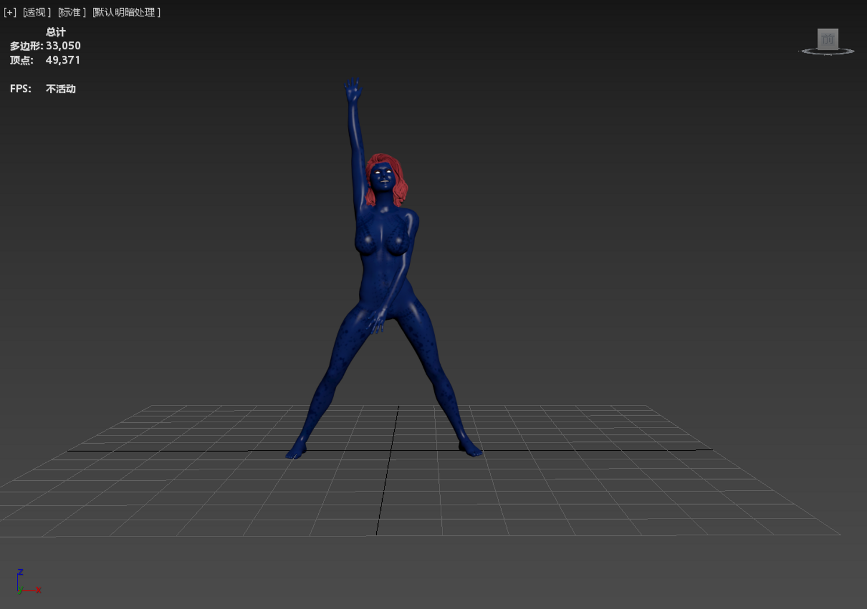Open the 默认明暗处理 shading menu
The image size is (867, 609).
click(127, 12)
